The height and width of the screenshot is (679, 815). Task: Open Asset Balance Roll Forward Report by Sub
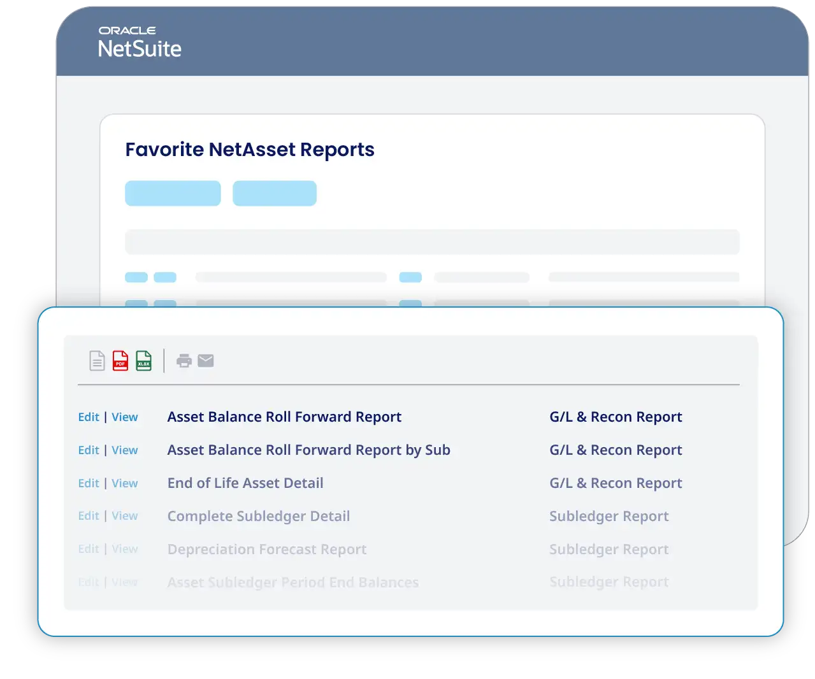click(x=308, y=450)
